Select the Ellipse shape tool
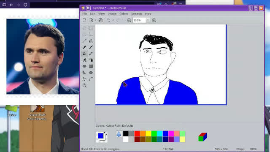 tap(91, 73)
